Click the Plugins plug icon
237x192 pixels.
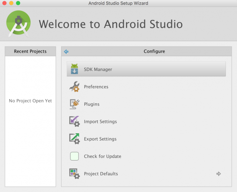[74, 104]
